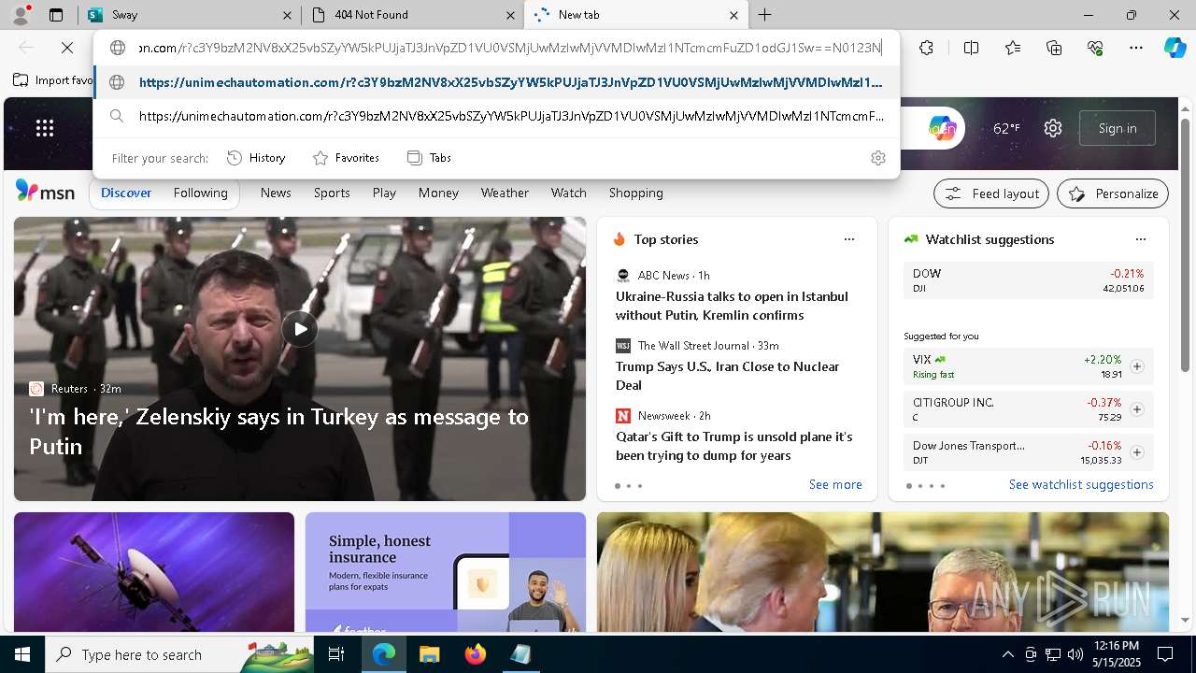Screen dimensions: 1196x673
Task: Filter search by Favorites
Action: 347,158
